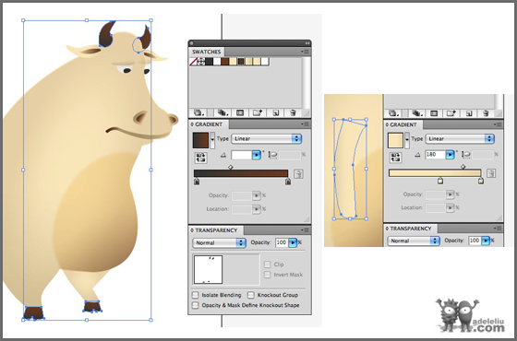
Task: Click Swatch Options icon in cropped panel near leg closeup
Action: click(x=434, y=113)
